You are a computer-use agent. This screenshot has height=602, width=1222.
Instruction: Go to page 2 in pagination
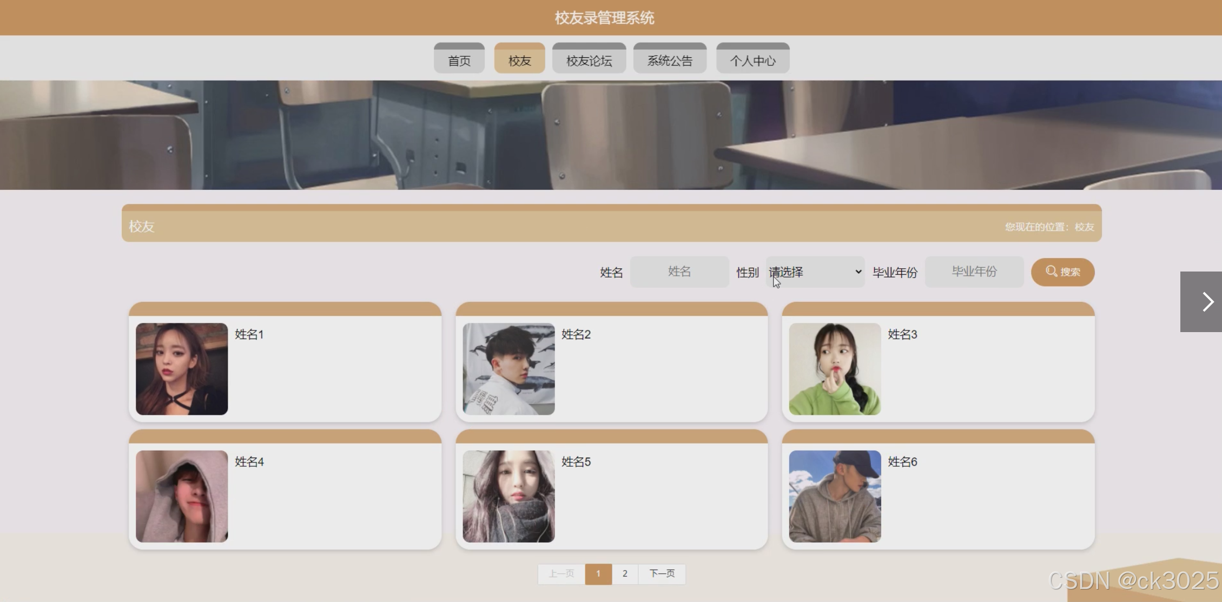pyautogui.click(x=625, y=573)
